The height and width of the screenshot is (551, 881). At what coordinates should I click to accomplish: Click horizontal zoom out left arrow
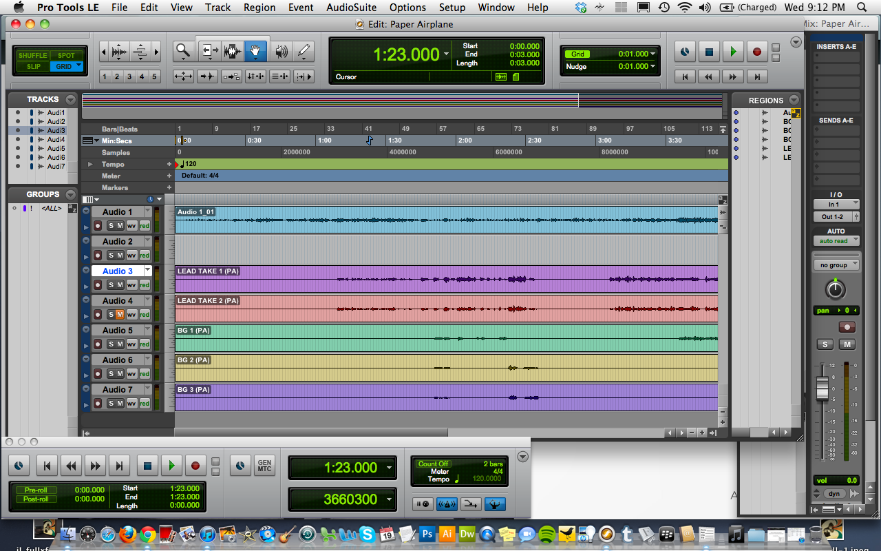[103, 52]
